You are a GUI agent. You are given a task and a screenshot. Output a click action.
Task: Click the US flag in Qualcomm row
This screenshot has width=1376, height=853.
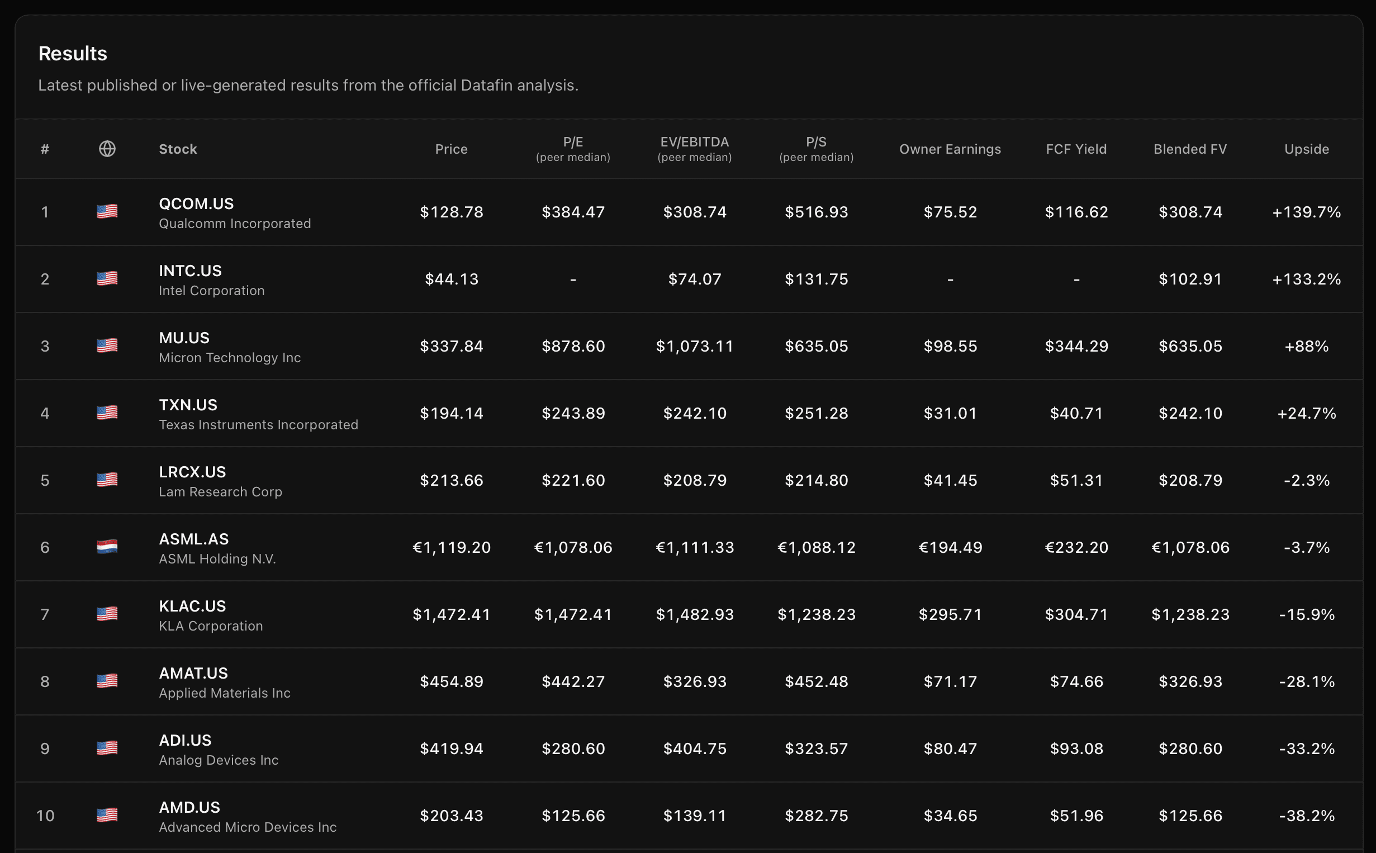click(x=107, y=211)
